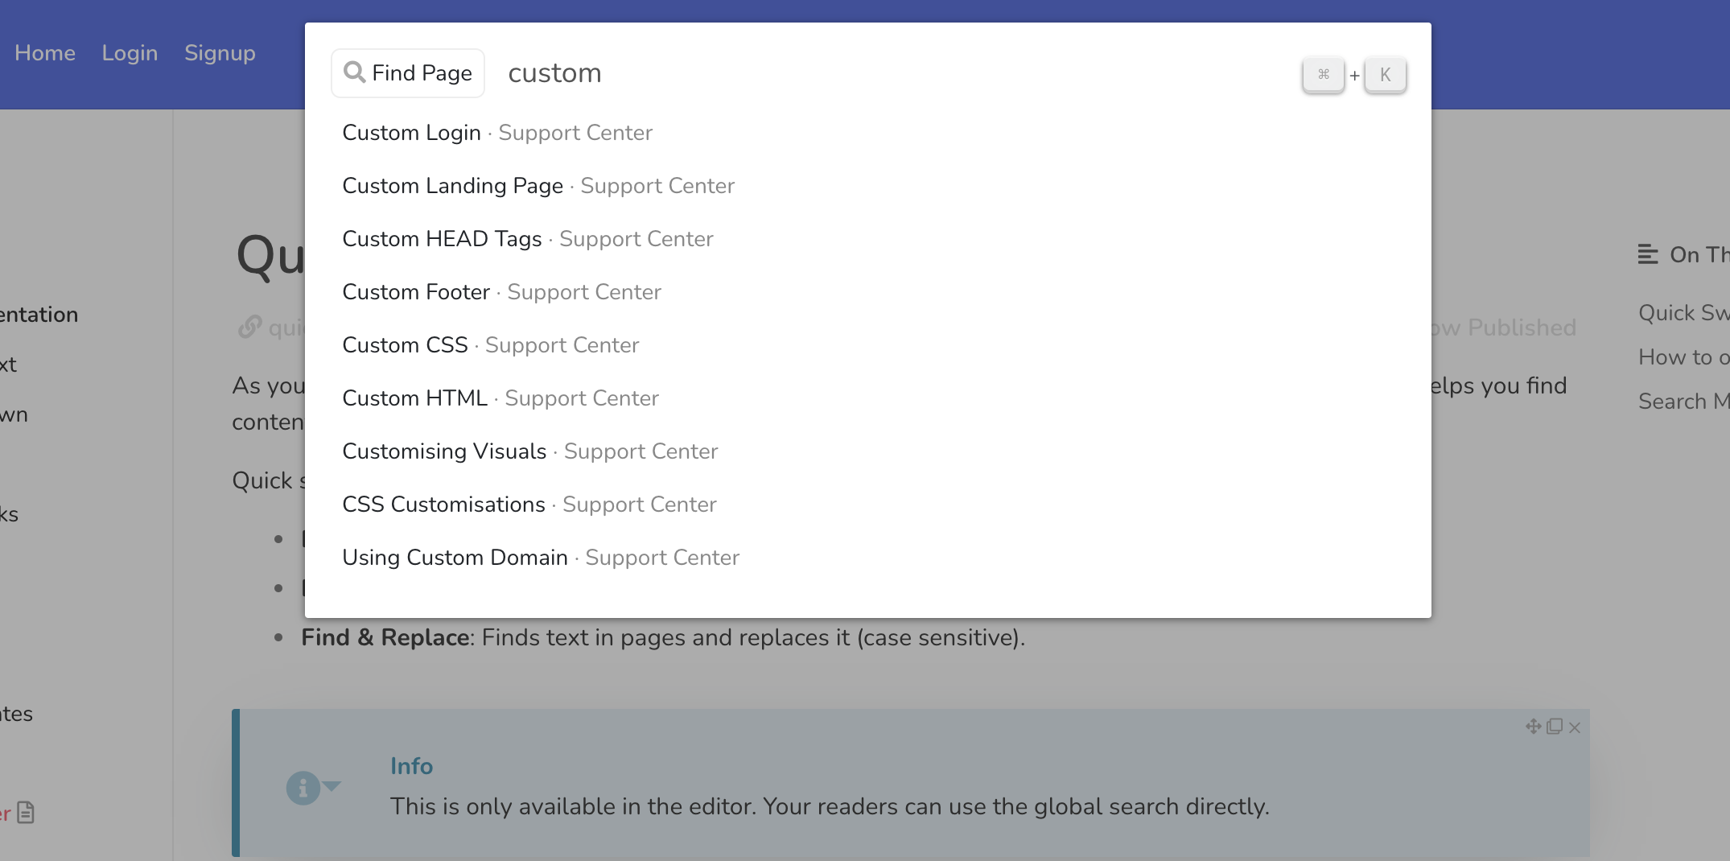Click the move handle on the Info block

tap(1533, 727)
